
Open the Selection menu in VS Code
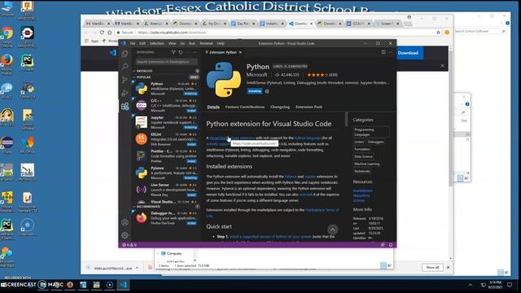click(157, 43)
